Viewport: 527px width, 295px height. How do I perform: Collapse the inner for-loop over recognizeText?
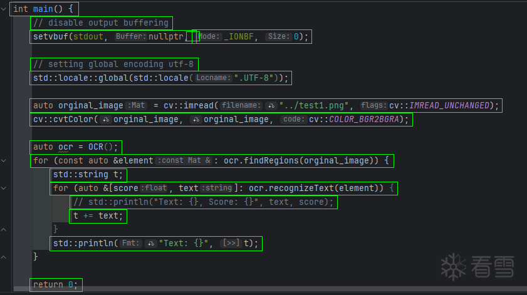(3, 188)
